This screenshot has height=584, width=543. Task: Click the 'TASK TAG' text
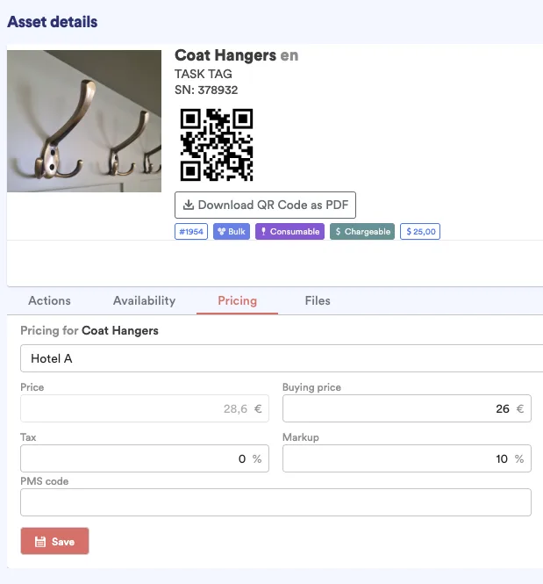(x=204, y=74)
